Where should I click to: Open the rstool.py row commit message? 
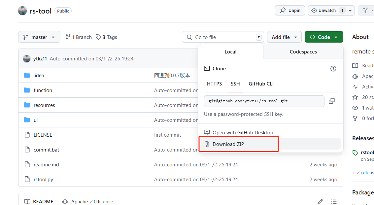pos(196,180)
